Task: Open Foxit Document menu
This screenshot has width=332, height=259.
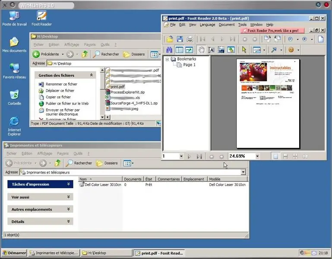Action: tap(227, 25)
